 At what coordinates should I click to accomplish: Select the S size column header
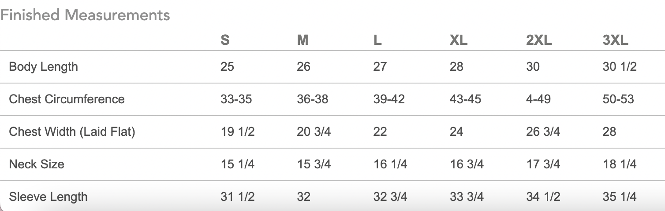coord(225,40)
